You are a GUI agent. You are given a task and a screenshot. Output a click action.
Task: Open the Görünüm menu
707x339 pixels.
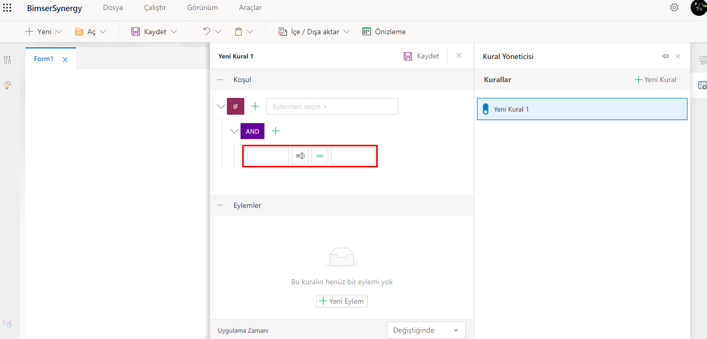[202, 8]
